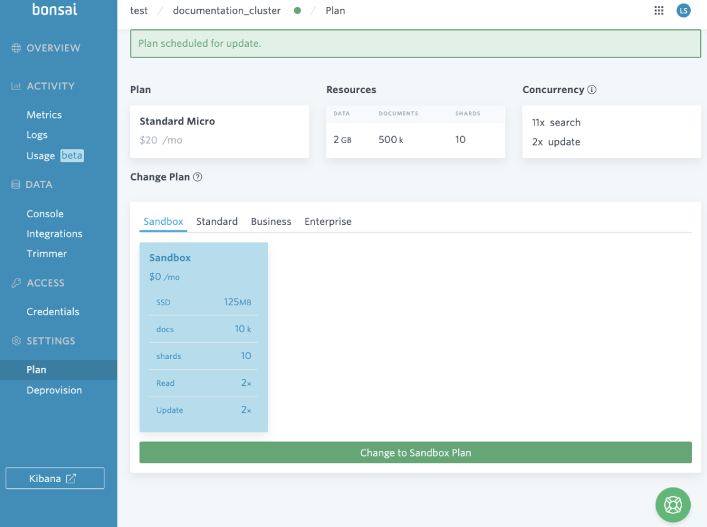
Task: Open the life-ring support chat button
Action: pyautogui.click(x=673, y=505)
